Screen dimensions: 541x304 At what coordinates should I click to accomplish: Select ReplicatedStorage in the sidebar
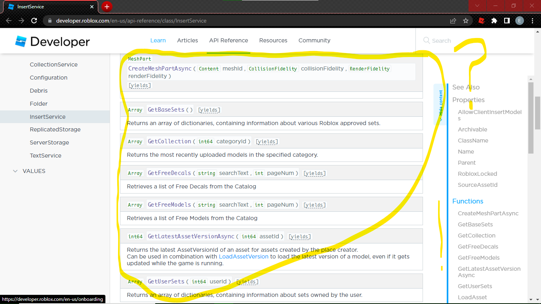coord(55,129)
